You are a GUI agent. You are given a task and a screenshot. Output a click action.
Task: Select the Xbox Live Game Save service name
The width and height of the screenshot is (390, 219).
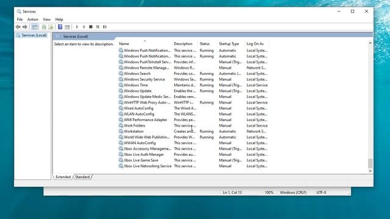(141, 160)
